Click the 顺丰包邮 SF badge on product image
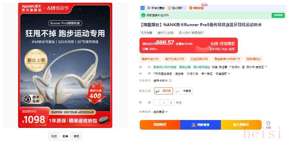Viewport: 287px width, 142px height. point(32,99)
